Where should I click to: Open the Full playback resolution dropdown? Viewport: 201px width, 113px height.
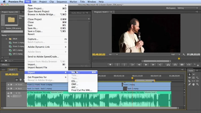[x=176, y=55]
